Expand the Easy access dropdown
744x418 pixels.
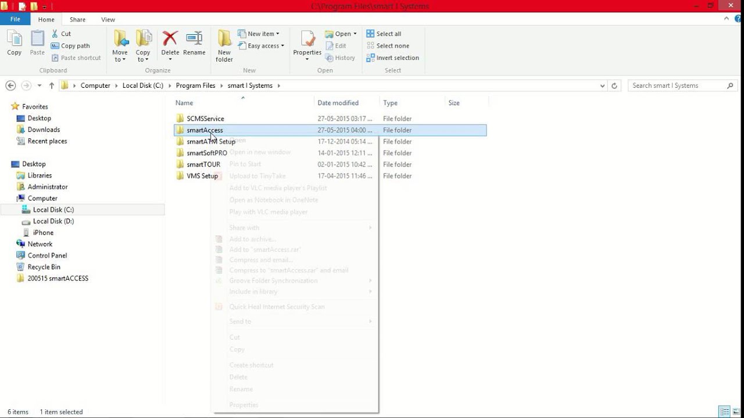pos(261,46)
